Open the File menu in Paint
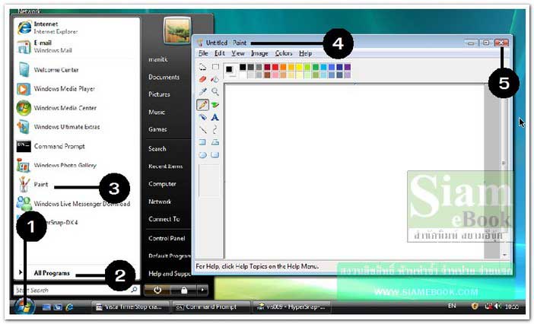 pos(203,53)
